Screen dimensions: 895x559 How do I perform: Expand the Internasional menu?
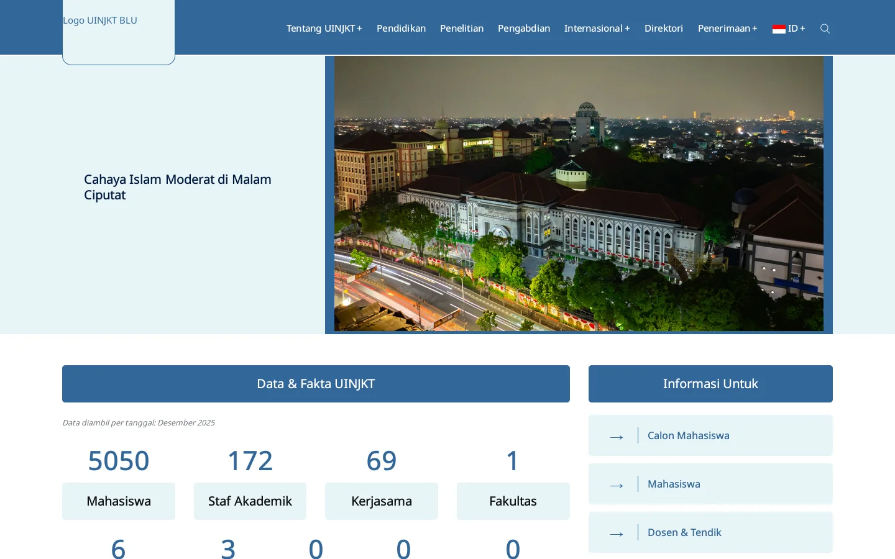[x=597, y=29]
